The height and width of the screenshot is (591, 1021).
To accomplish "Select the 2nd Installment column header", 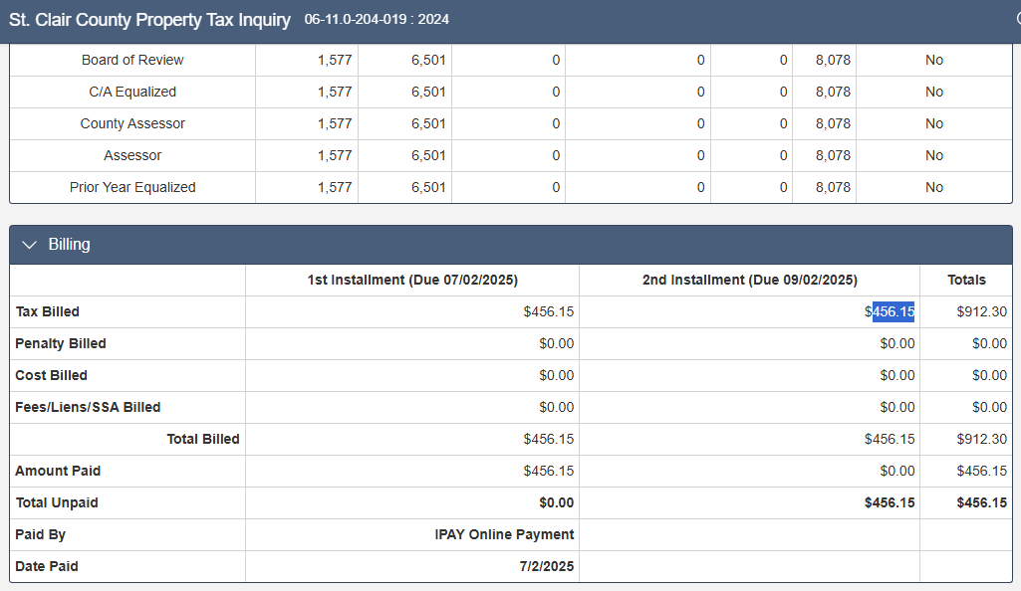I will [749, 280].
